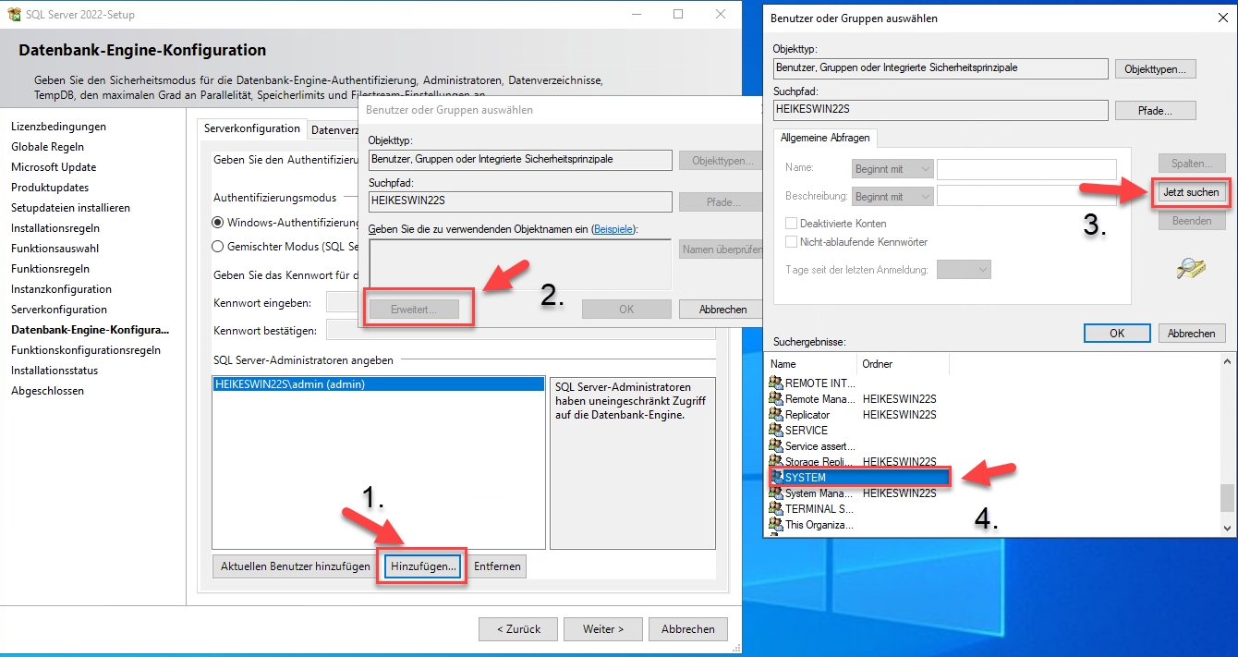The image size is (1238, 657).
Task: Click Instanzkonfiguration in the setup sidebar
Action: [61, 289]
